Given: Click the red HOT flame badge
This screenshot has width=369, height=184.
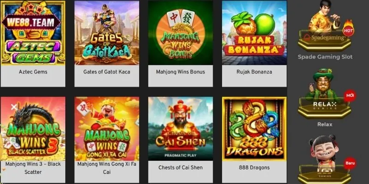Looking at the screenshot, I should 349,29.
